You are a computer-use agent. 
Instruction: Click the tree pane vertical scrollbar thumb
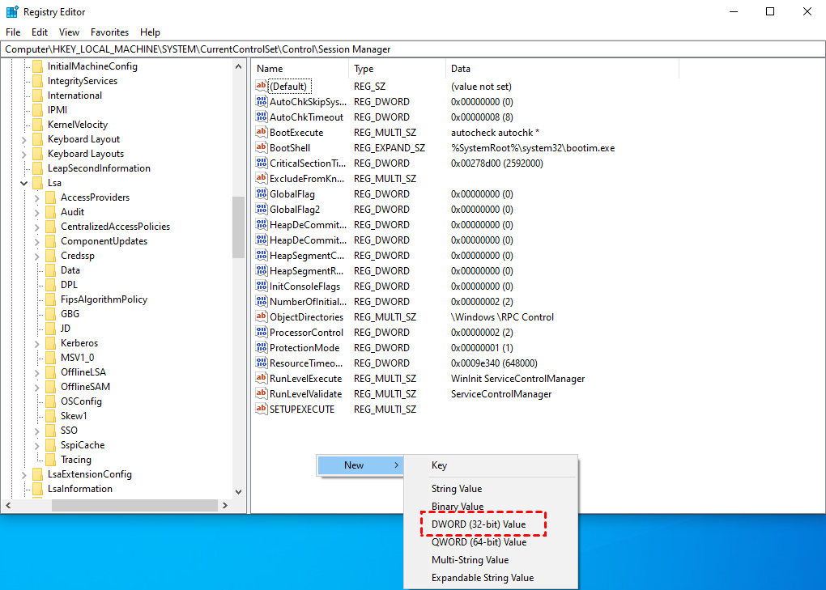pyautogui.click(x=238, y=227)
